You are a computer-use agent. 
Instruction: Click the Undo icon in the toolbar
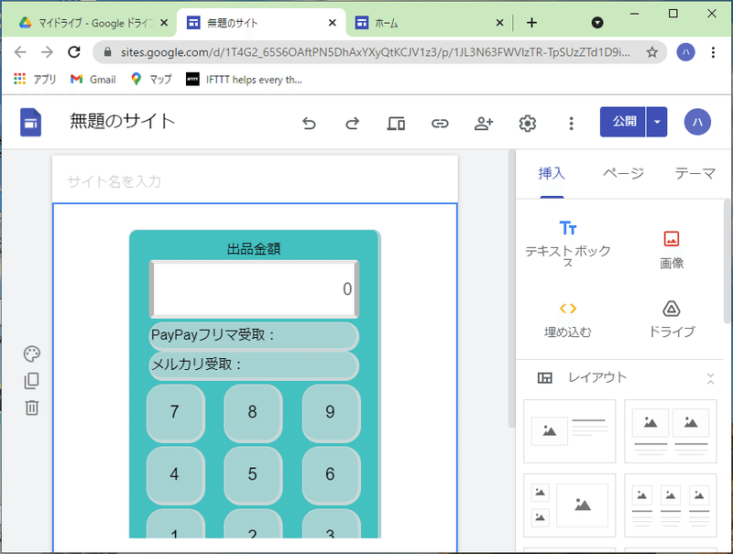pyautogui.click(x=309, y=122)
